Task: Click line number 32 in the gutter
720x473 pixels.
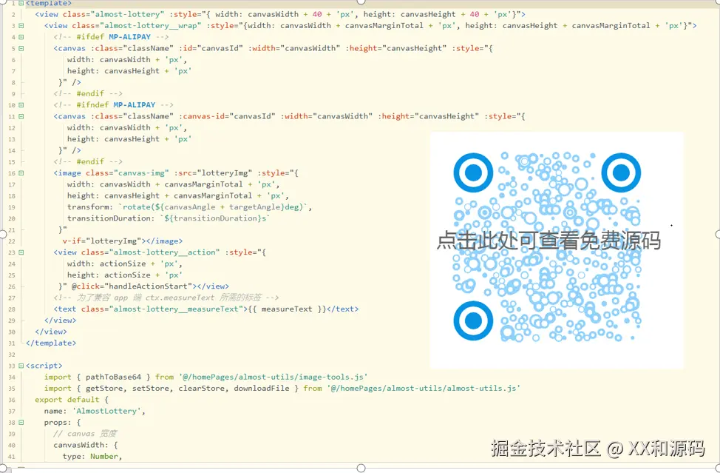Action: tap(12, 355)
